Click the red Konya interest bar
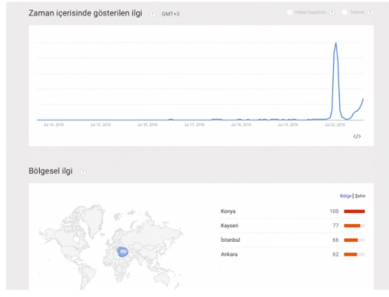The image size is (389, 297). click(354, 211)
